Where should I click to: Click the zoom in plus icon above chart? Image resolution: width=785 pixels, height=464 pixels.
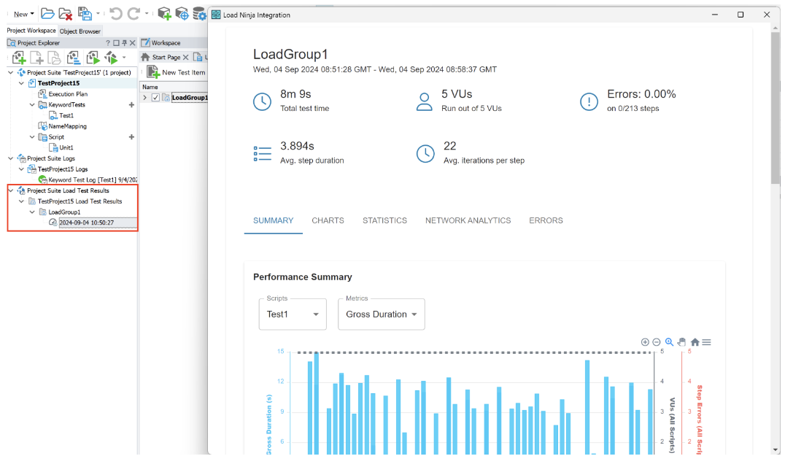(x=645, y=342)
